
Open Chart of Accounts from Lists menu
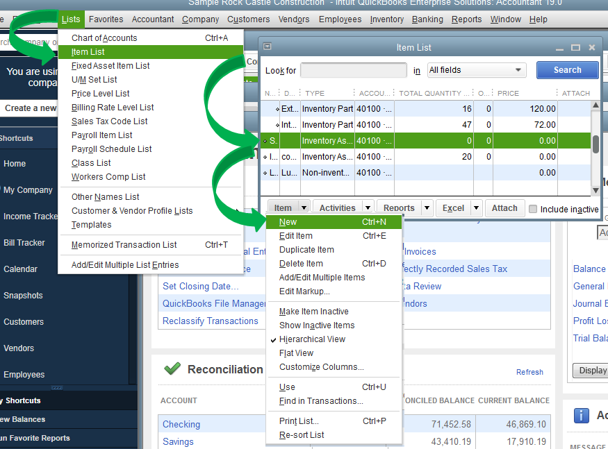pos(151,38)
